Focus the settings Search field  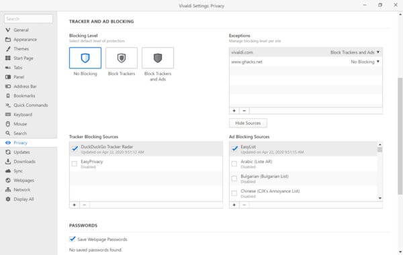pyautogui.click(x=28, y=19)
